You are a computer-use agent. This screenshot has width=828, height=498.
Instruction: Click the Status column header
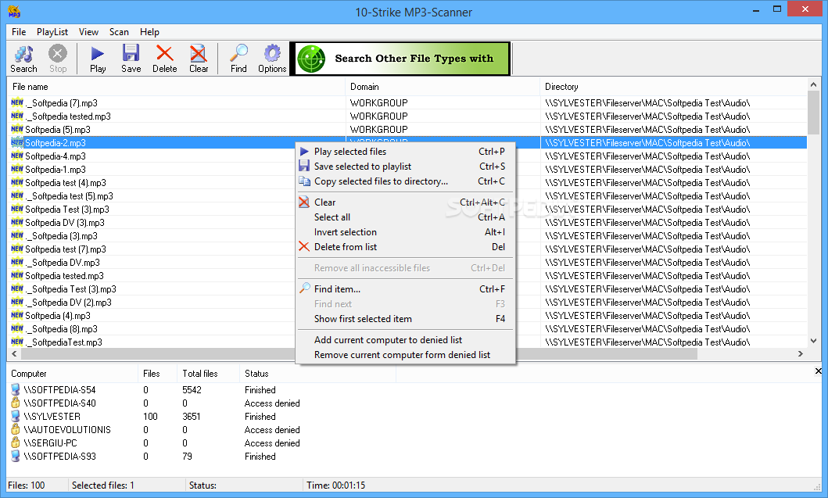(317, 374)
